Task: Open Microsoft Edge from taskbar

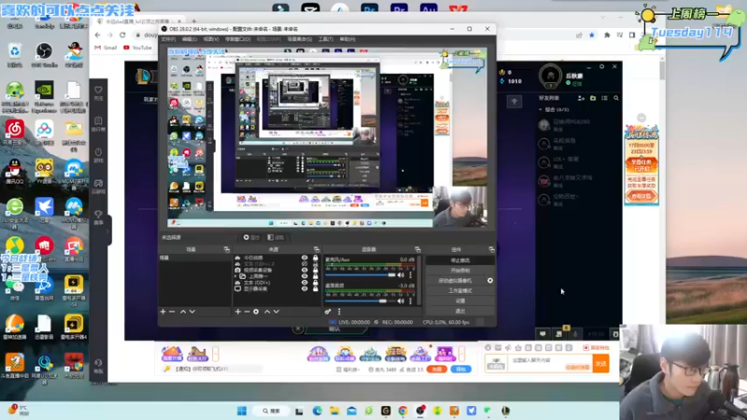Action: pyautogui.click(x=317, y=411)
